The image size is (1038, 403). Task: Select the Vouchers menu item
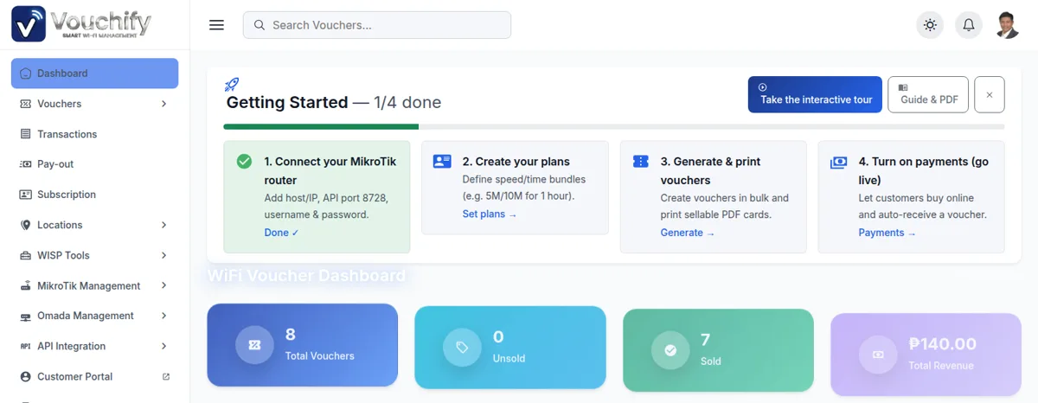(x=94, y=104)
